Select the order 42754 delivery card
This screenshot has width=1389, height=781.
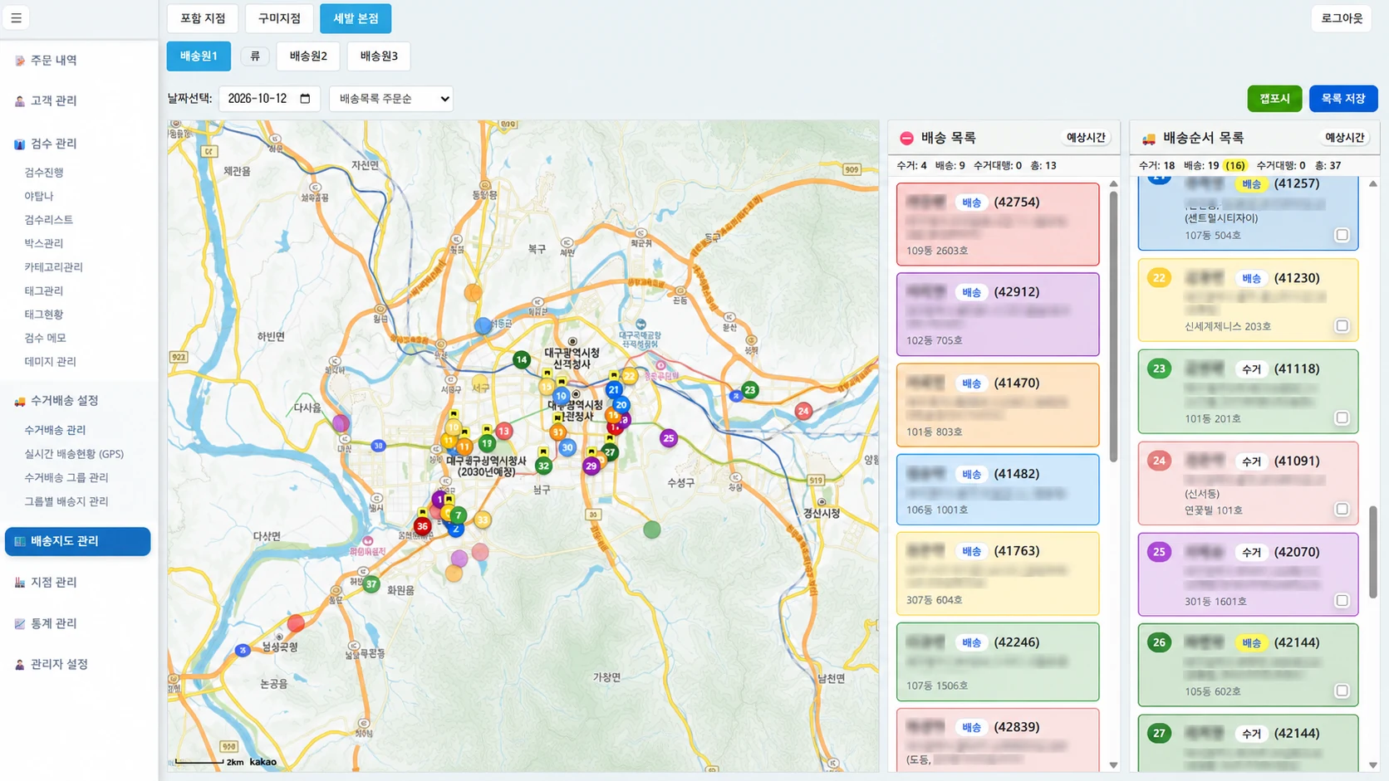(998, 224)
